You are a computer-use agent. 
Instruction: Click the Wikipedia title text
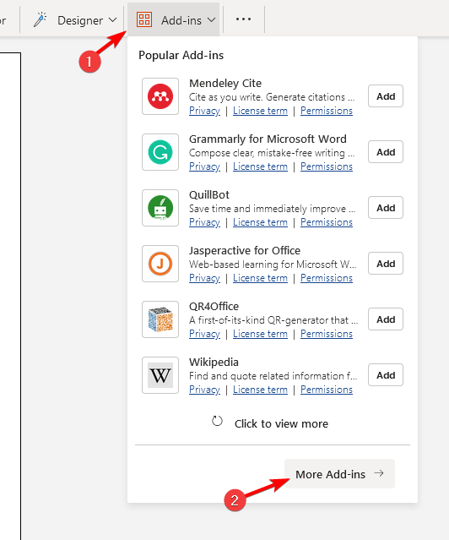point(214,363)
